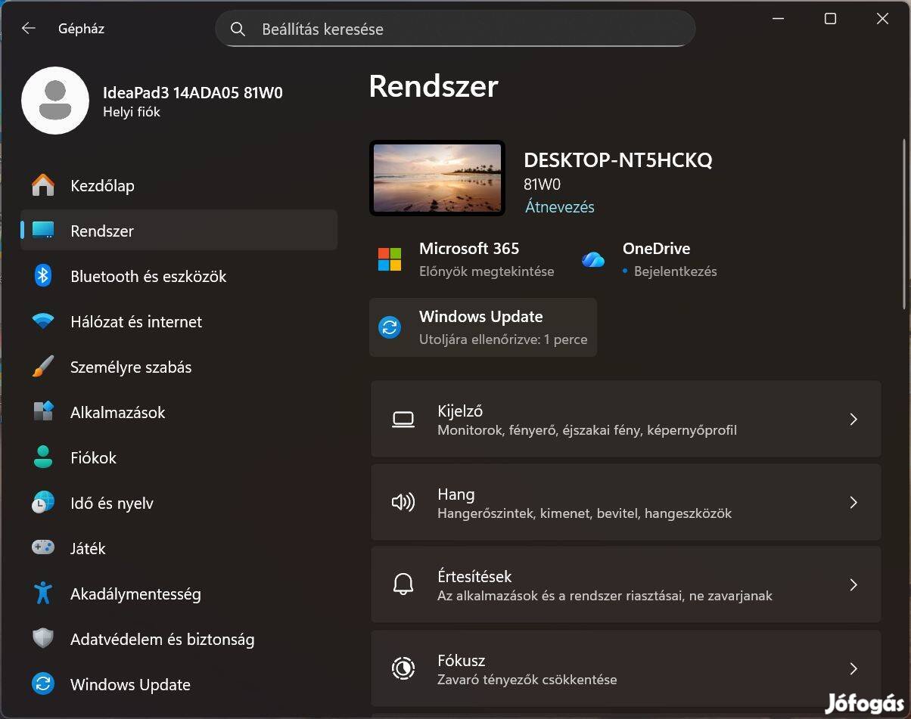Select Kezdőlap in the sidebar
911x719 pixels.
click(102, 186)
